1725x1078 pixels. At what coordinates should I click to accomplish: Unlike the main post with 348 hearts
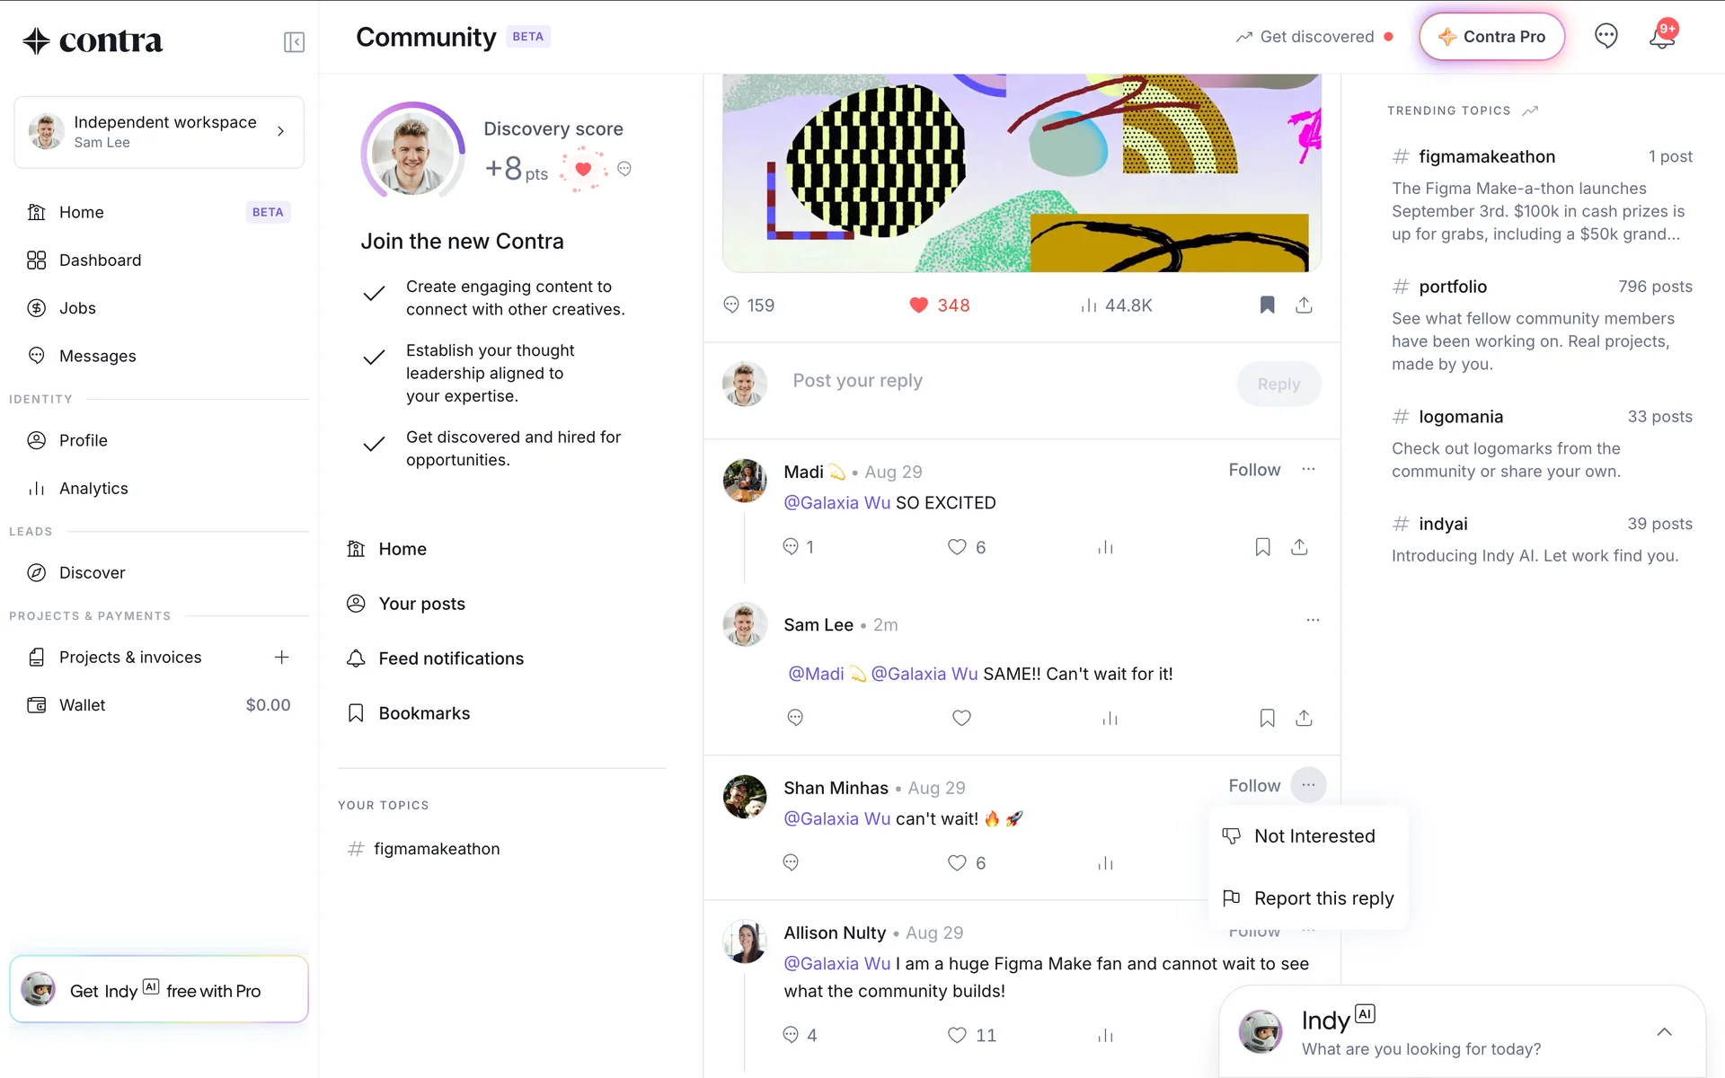point(918,305)
